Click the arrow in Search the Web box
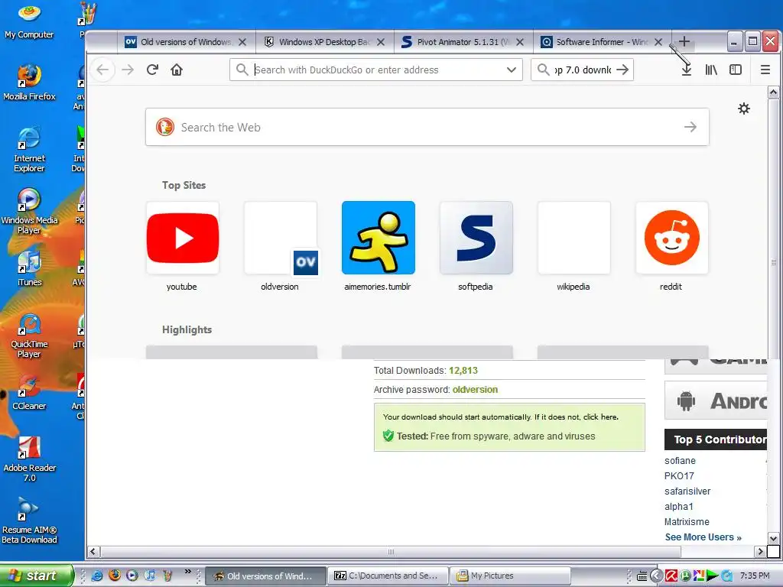Screen dimensions: 783x587 click(x=690, y=128)
